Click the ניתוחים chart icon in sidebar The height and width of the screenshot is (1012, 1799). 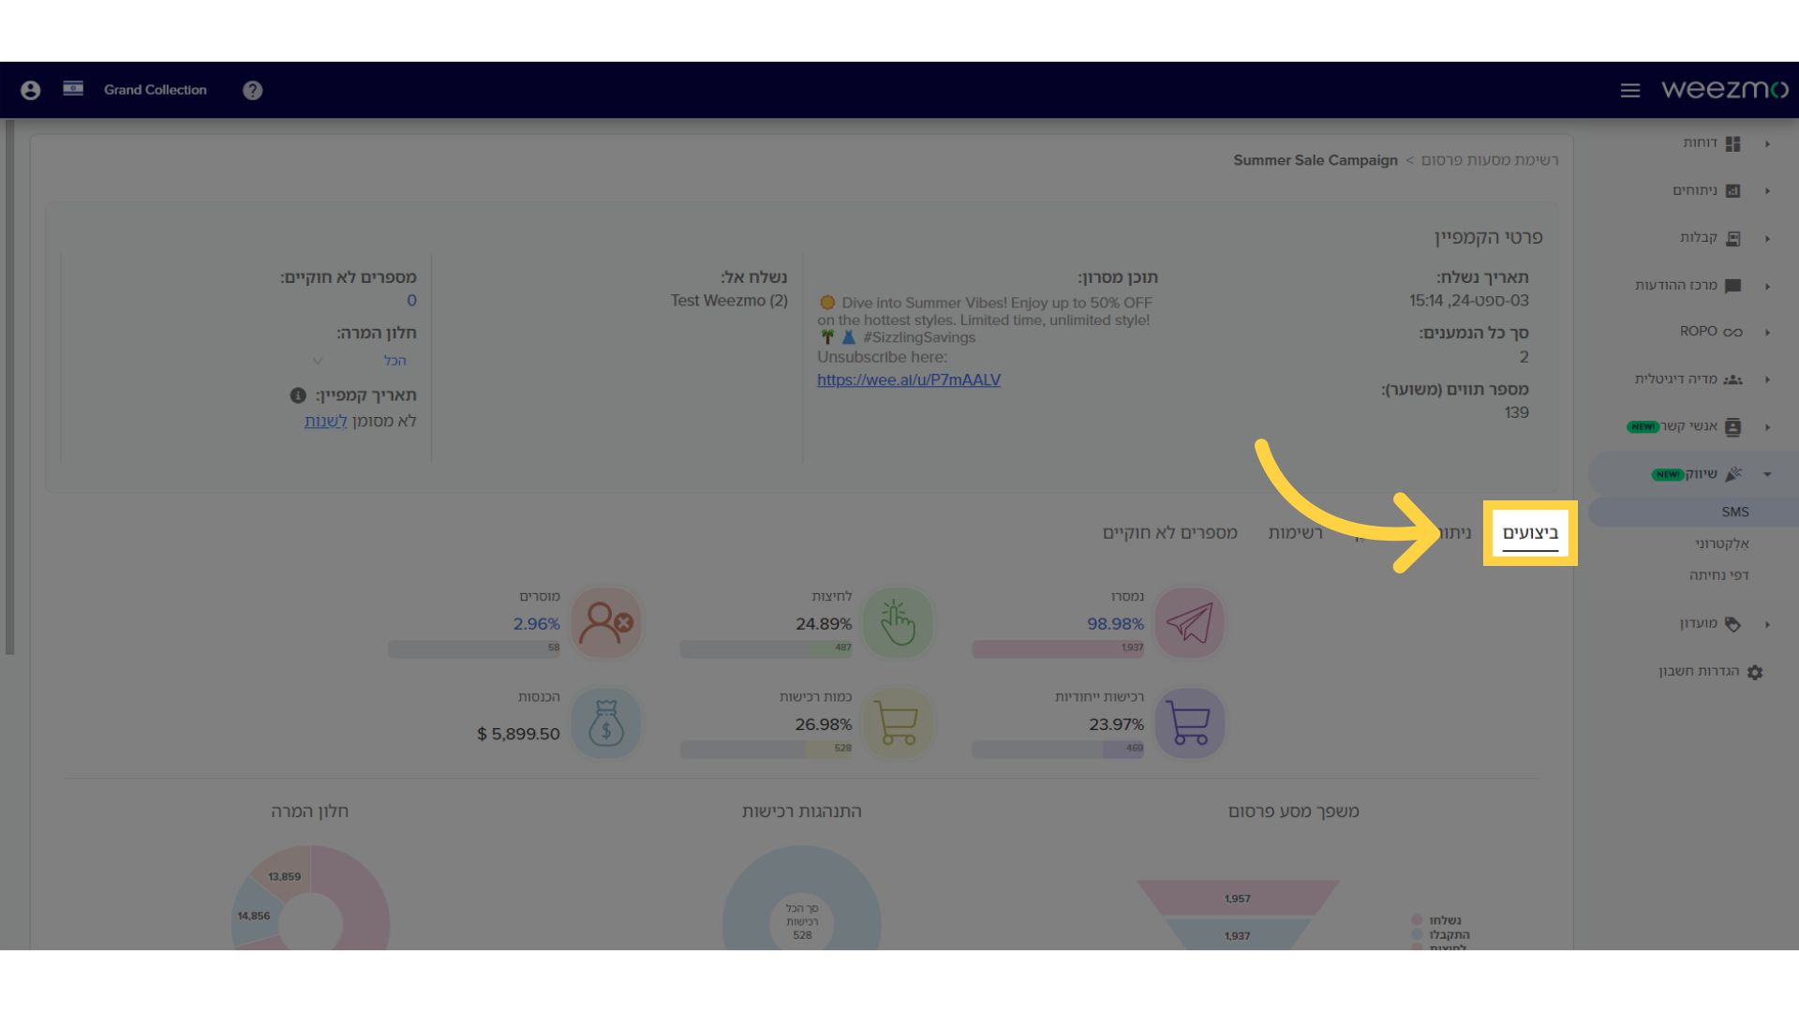pos(1733,191)
